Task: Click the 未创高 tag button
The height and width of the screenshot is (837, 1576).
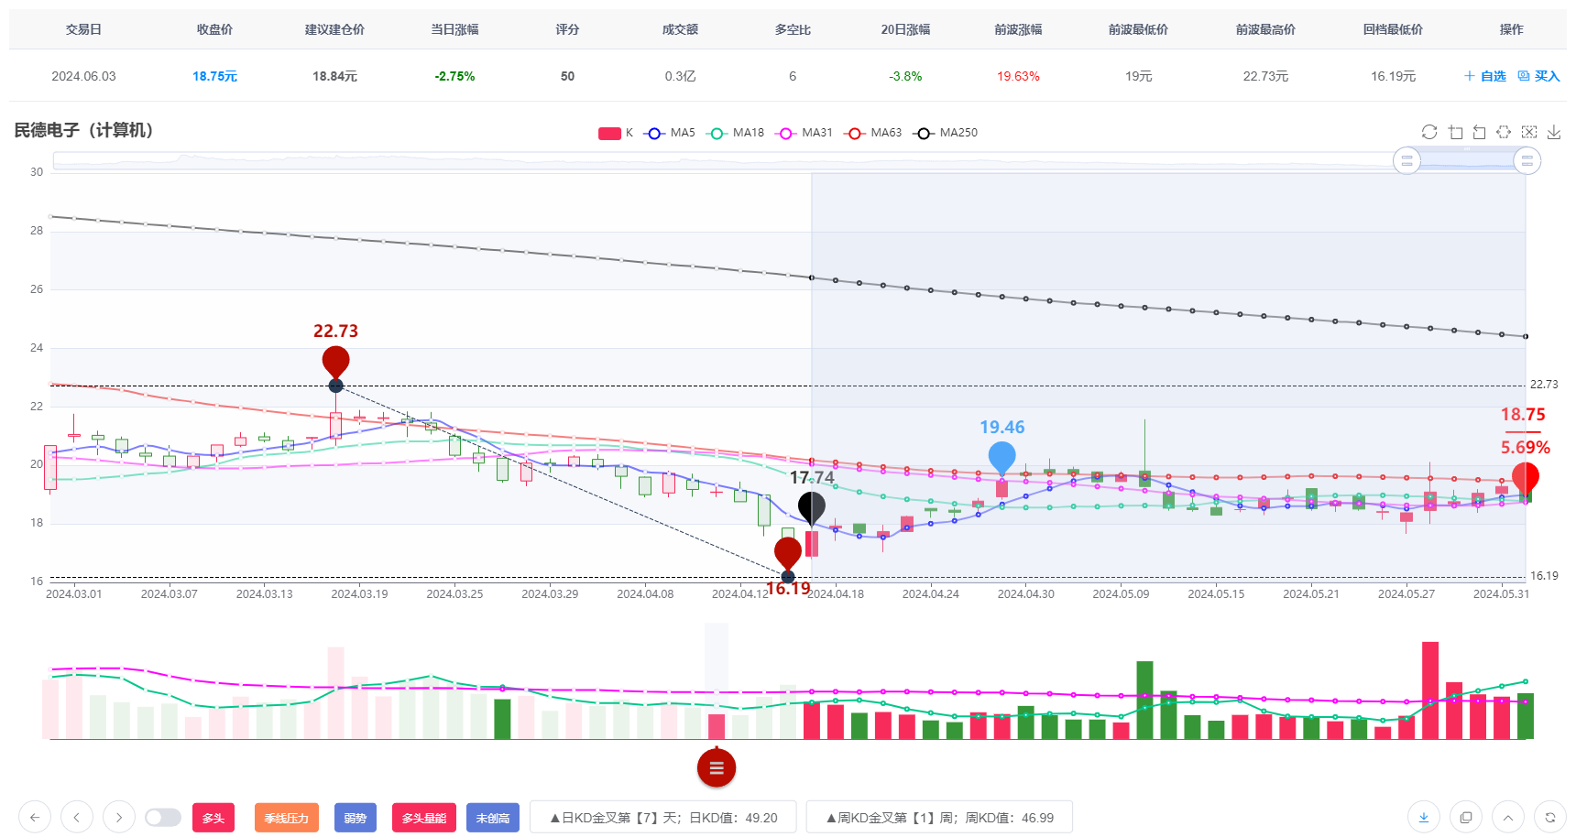Action: (493, 818)
